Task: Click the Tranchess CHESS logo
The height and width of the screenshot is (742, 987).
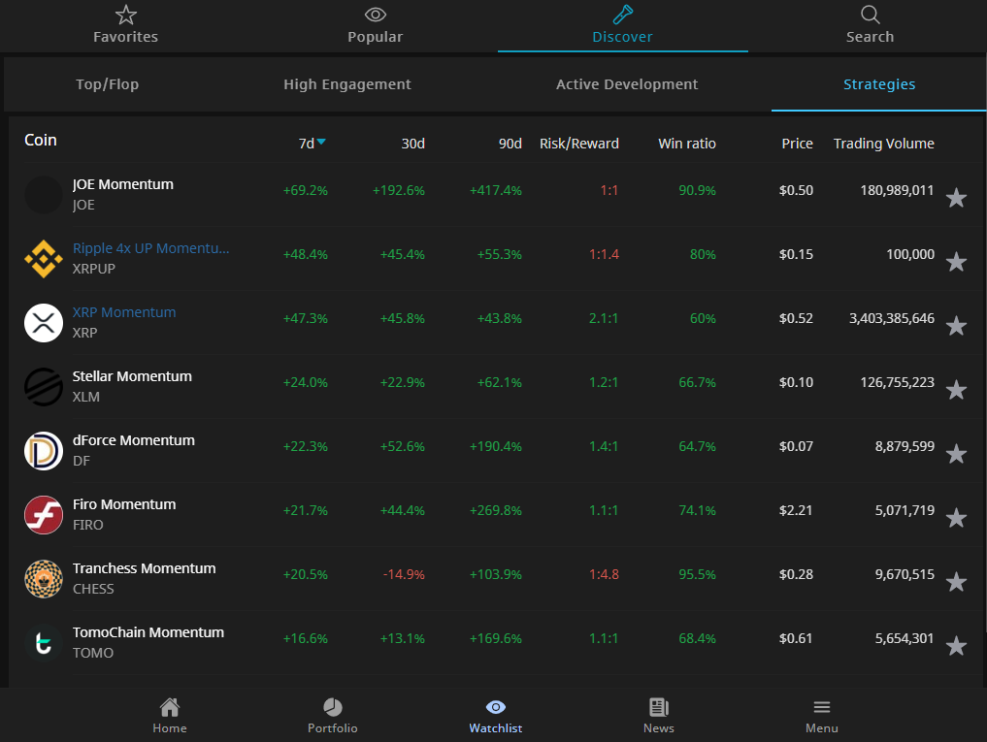Action: [44, 579]
